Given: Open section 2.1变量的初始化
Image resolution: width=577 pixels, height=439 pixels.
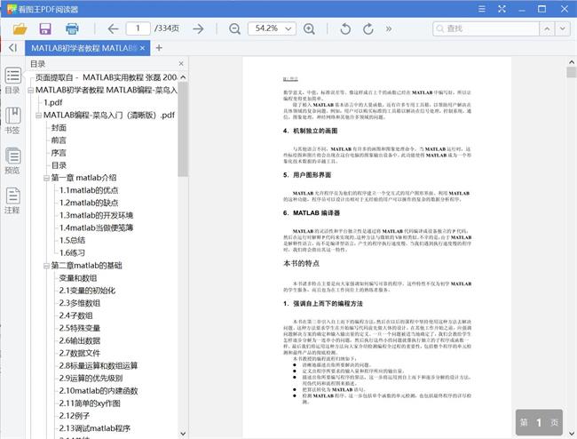Looking at the screenshot, I should click(87, 291).
